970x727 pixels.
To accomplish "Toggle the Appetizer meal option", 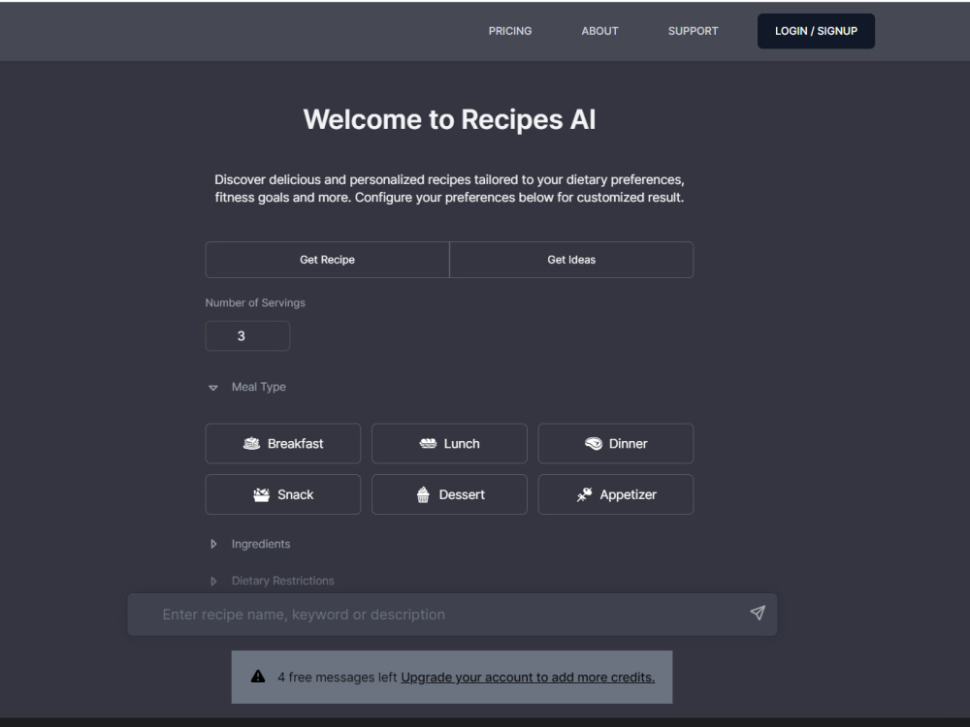I will pos(616,494).
